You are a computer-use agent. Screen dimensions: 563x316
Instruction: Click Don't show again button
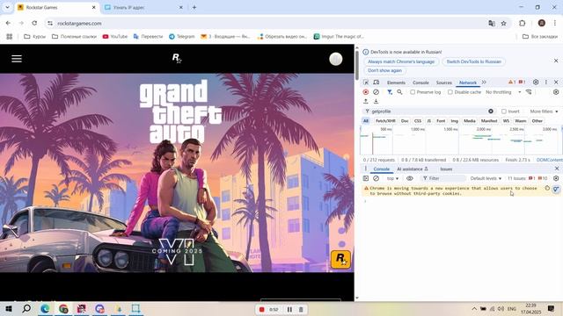(x=384, y=70)
